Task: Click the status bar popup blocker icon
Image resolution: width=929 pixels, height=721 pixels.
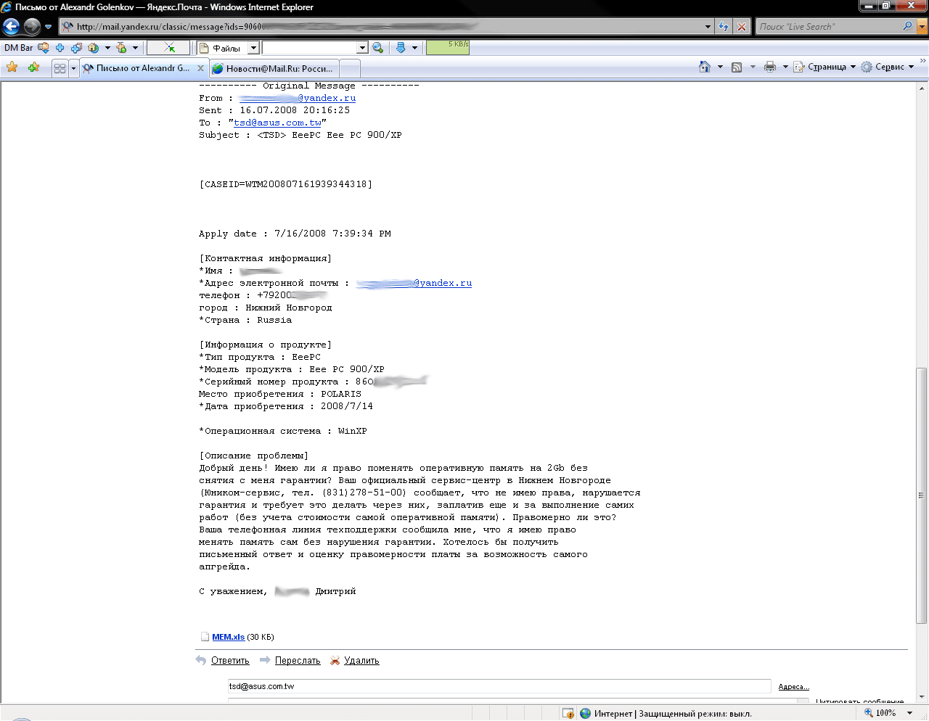Action: (x=568, y=713)
